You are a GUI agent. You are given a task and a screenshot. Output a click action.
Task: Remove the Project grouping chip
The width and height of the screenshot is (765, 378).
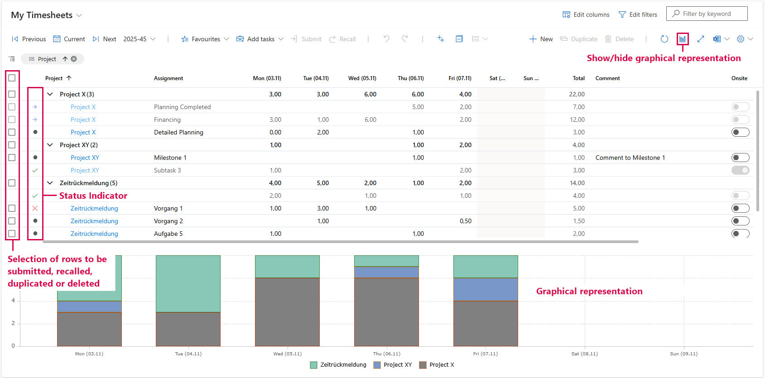tap(74, 59)
